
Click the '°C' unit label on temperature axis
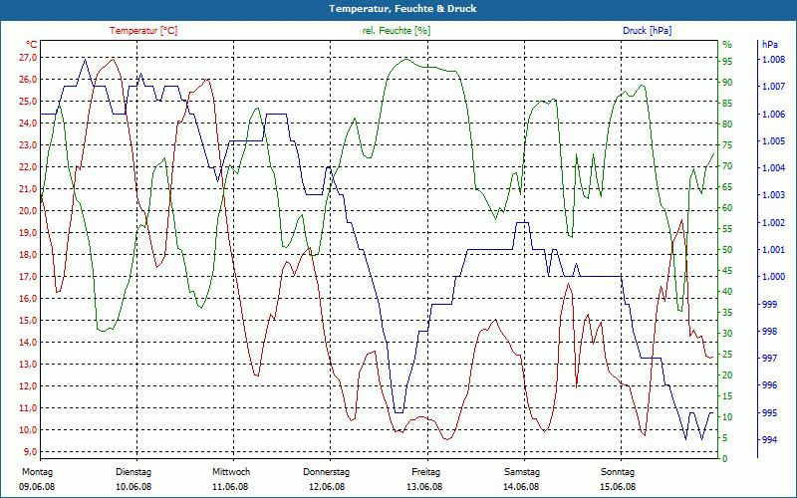(x=31, y=44)
